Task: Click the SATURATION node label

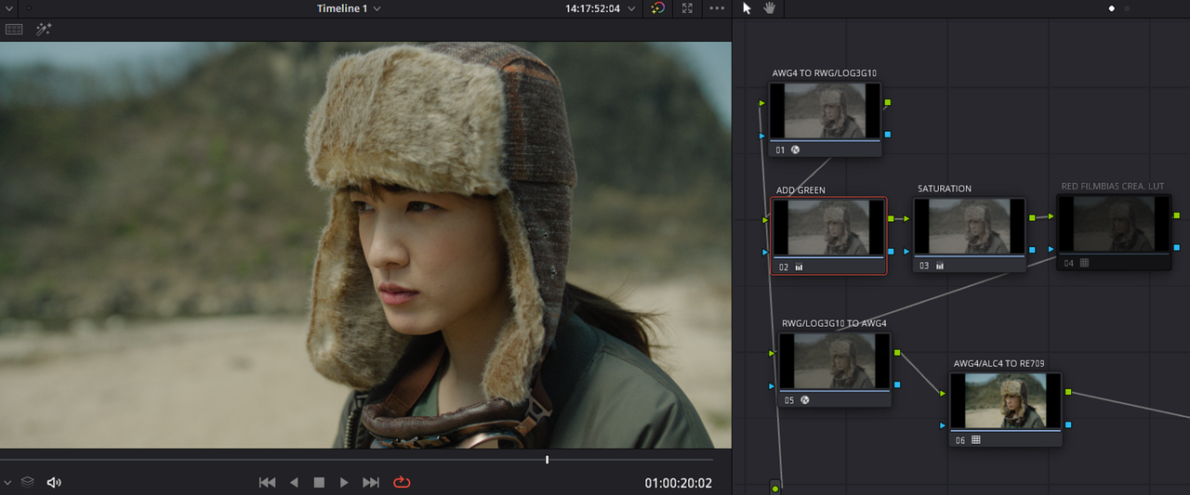Action: (x=945, y=189)
